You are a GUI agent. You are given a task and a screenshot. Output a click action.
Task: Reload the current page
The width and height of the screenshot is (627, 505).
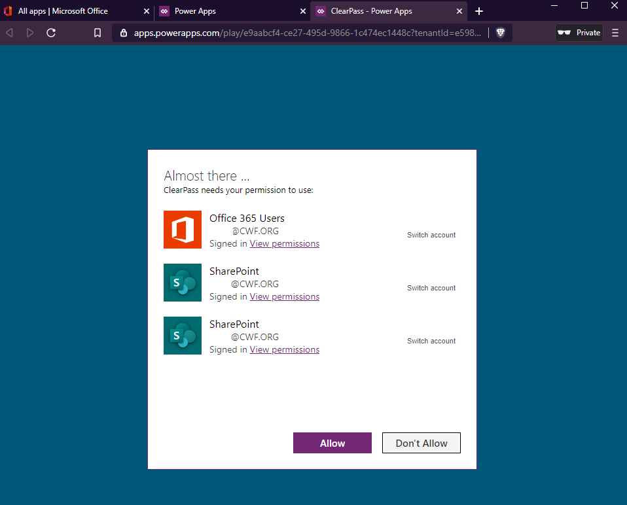pos(51,33)
